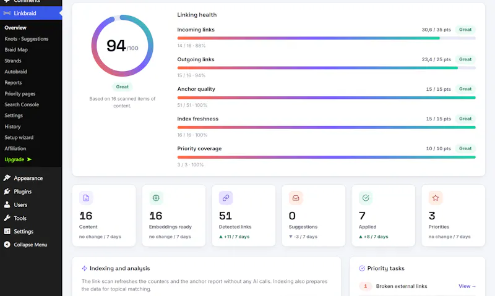The image size is (495, 296).
Task: Click Collapse Menu
Action: pyautogui.click(x=31, y=244)
